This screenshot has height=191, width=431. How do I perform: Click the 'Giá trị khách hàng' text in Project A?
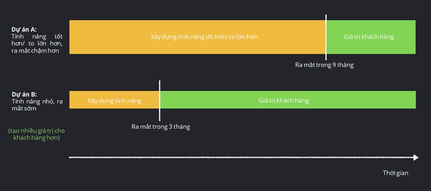click(x=369, y=37)
